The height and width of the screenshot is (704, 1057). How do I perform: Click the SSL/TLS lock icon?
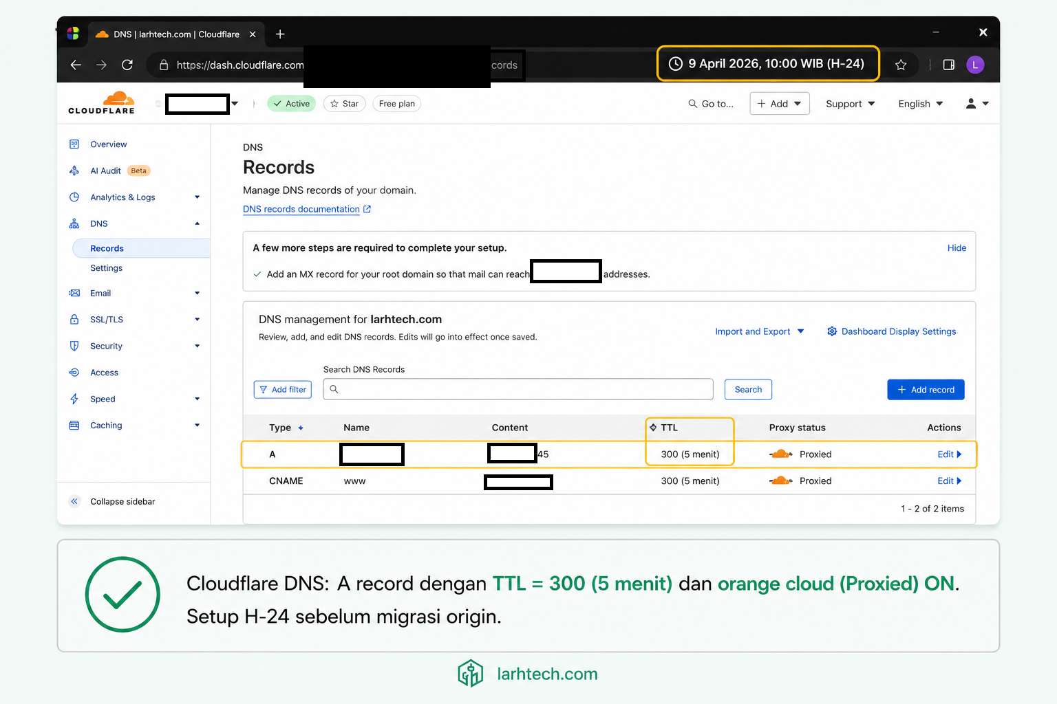click(x=74, y=320)
